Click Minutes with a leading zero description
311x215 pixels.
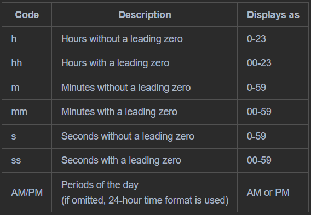(x=119, y=112)
